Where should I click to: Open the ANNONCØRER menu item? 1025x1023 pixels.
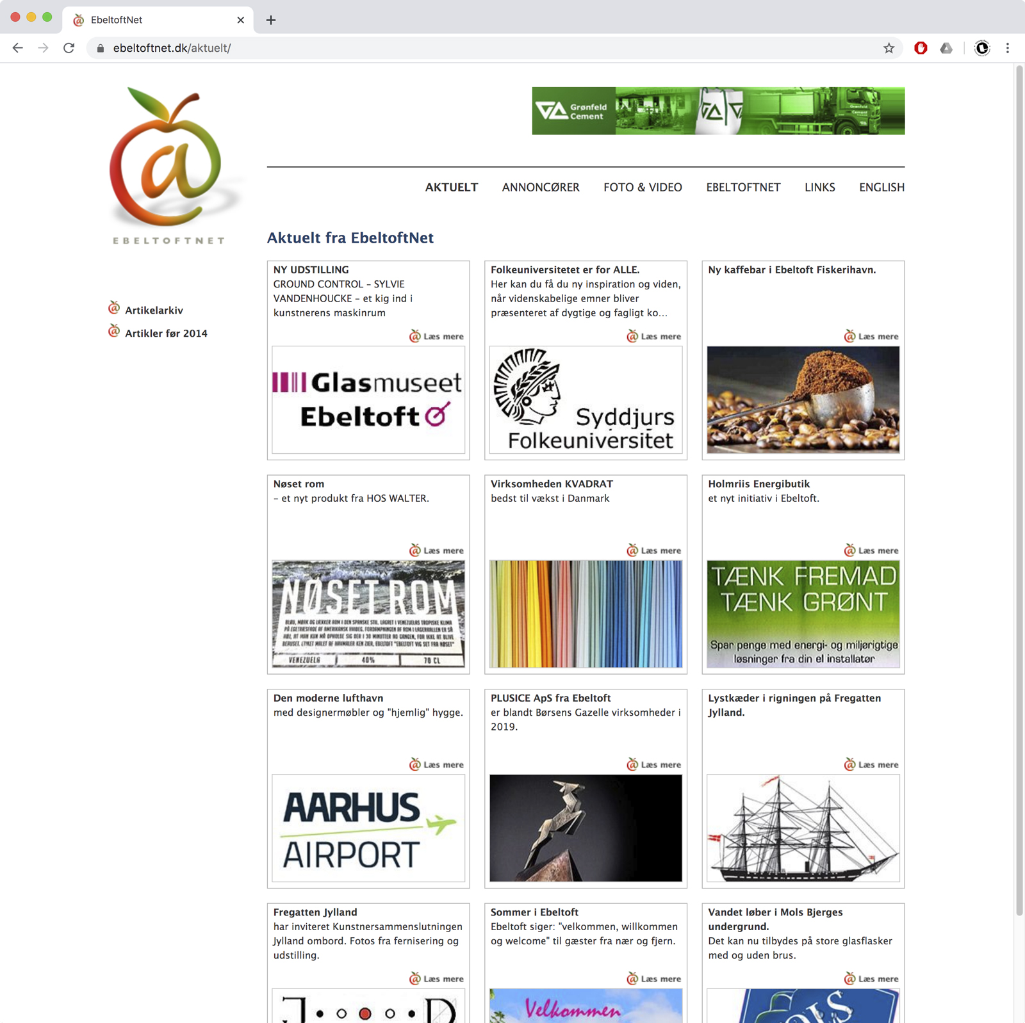click(541, 188)
